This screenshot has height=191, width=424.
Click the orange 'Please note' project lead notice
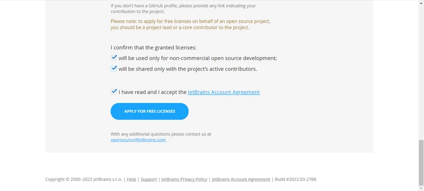click(190, 24)
